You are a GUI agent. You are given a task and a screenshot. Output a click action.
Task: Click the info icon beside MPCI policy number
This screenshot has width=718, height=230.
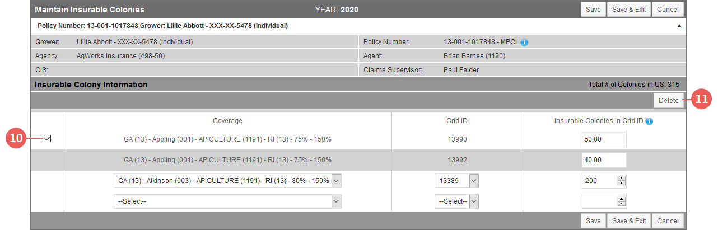[x=525, y=42]
